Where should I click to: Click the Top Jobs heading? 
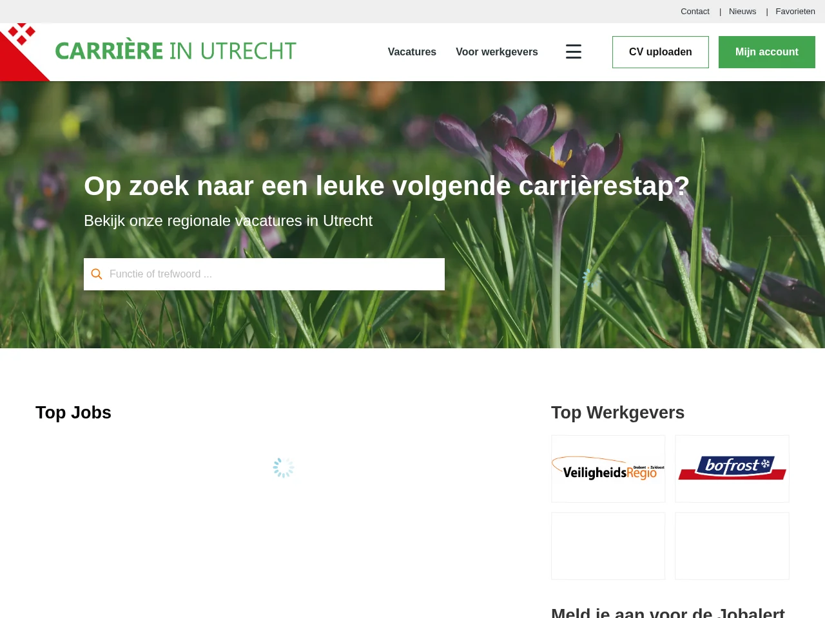pyautogui.click(x=73, y=413)
